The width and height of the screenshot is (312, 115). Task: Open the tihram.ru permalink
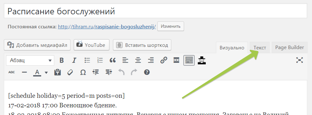[107, 27]
